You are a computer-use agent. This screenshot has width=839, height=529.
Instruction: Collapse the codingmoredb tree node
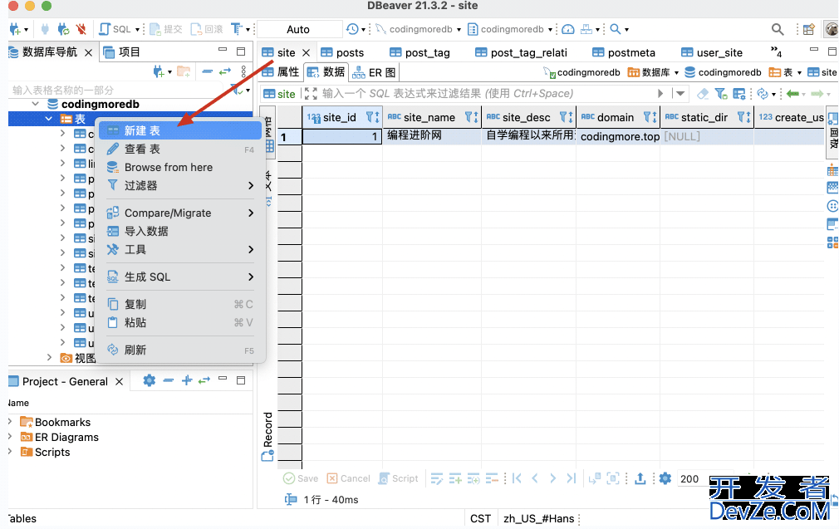(x=36, y=104)
